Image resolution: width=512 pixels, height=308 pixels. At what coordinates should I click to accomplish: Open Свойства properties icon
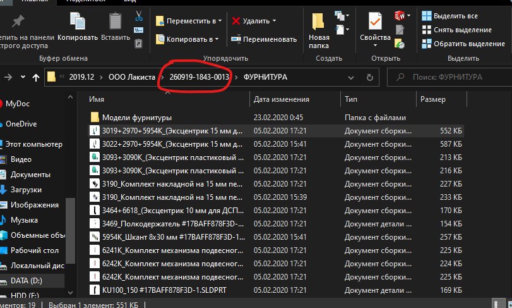pos(375,21)
